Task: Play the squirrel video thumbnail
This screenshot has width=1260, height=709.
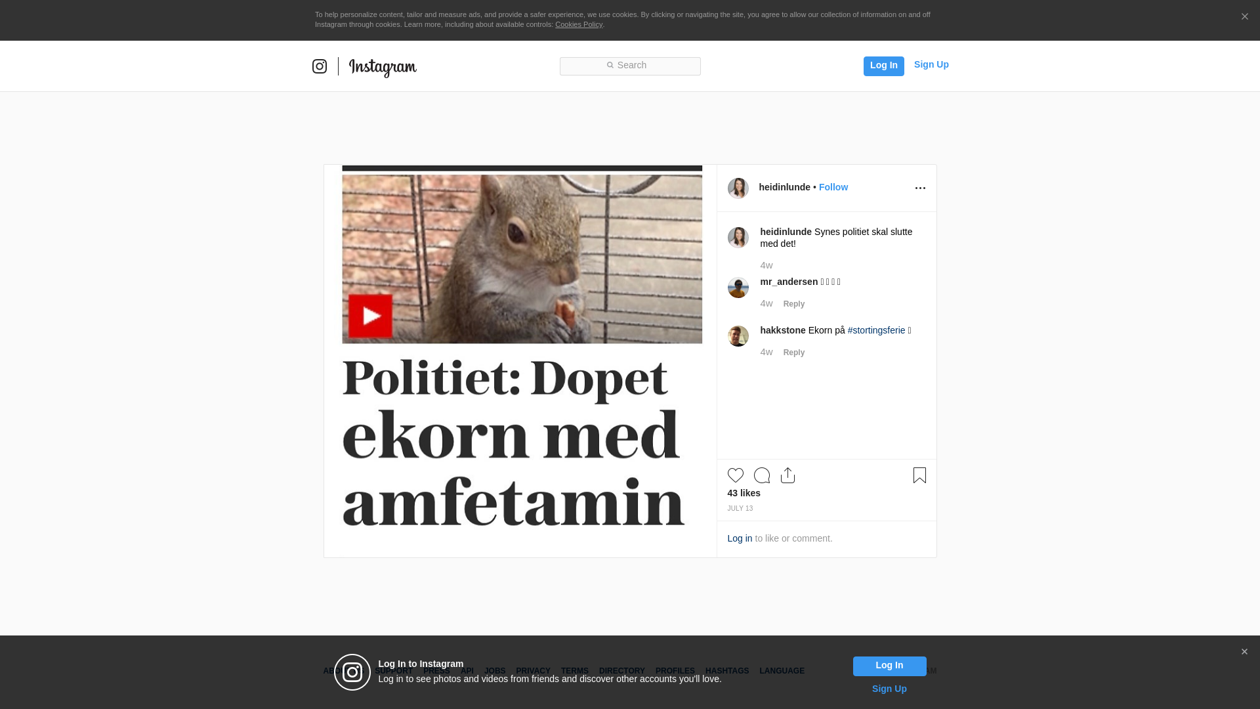Action: click(x=371, y=316)
